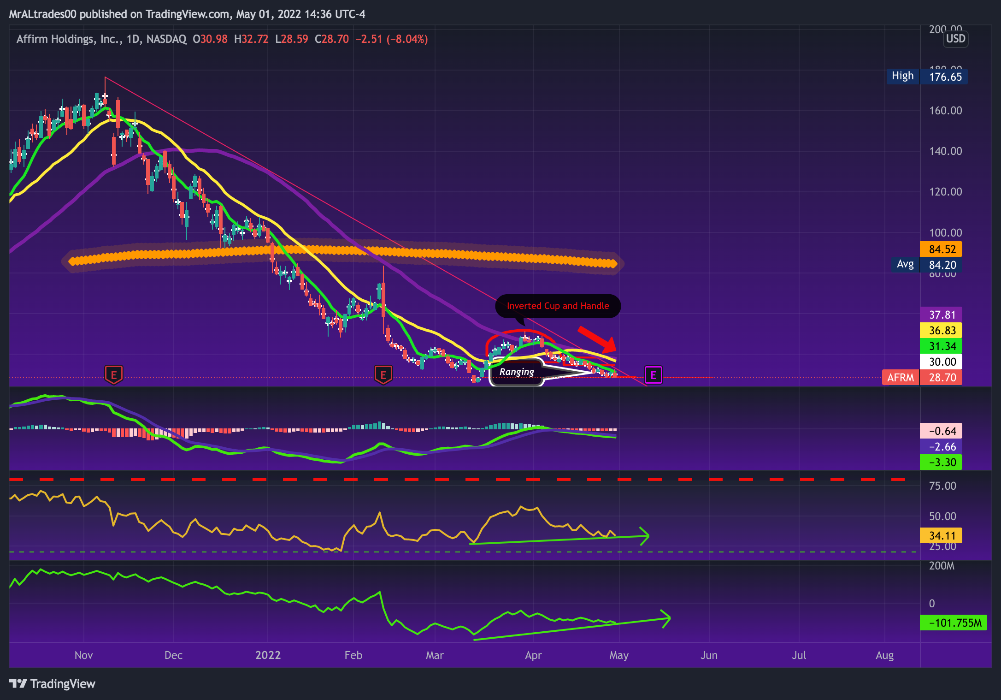Click the orange 84.52 price tag

[x=941, y=249]
